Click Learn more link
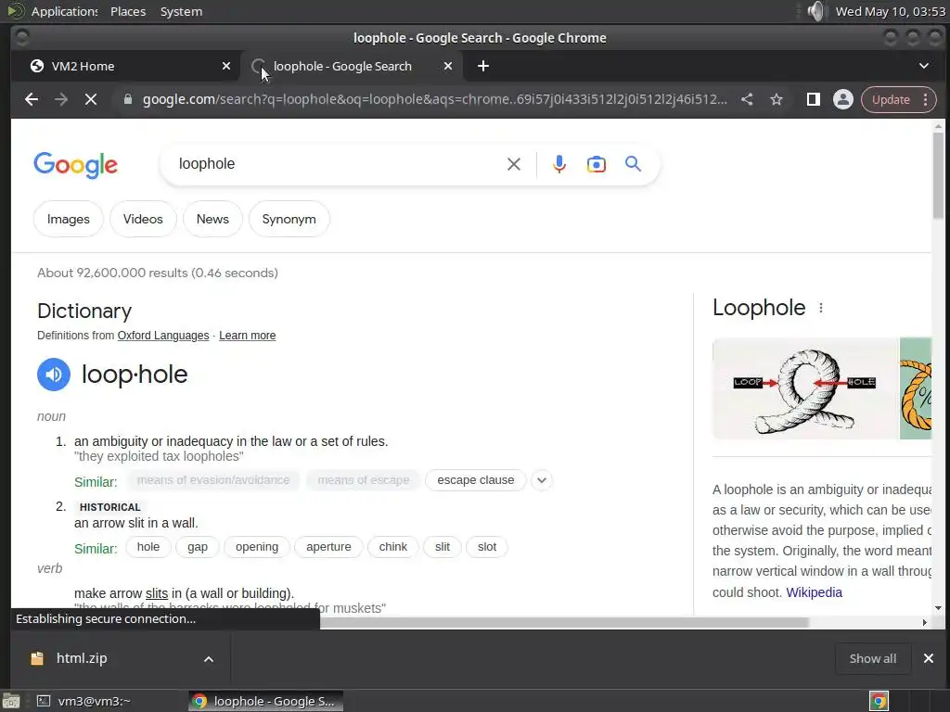The image size is (950, 712). [247, 336]
